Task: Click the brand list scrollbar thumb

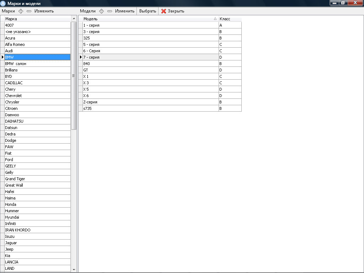Action: 74,76
